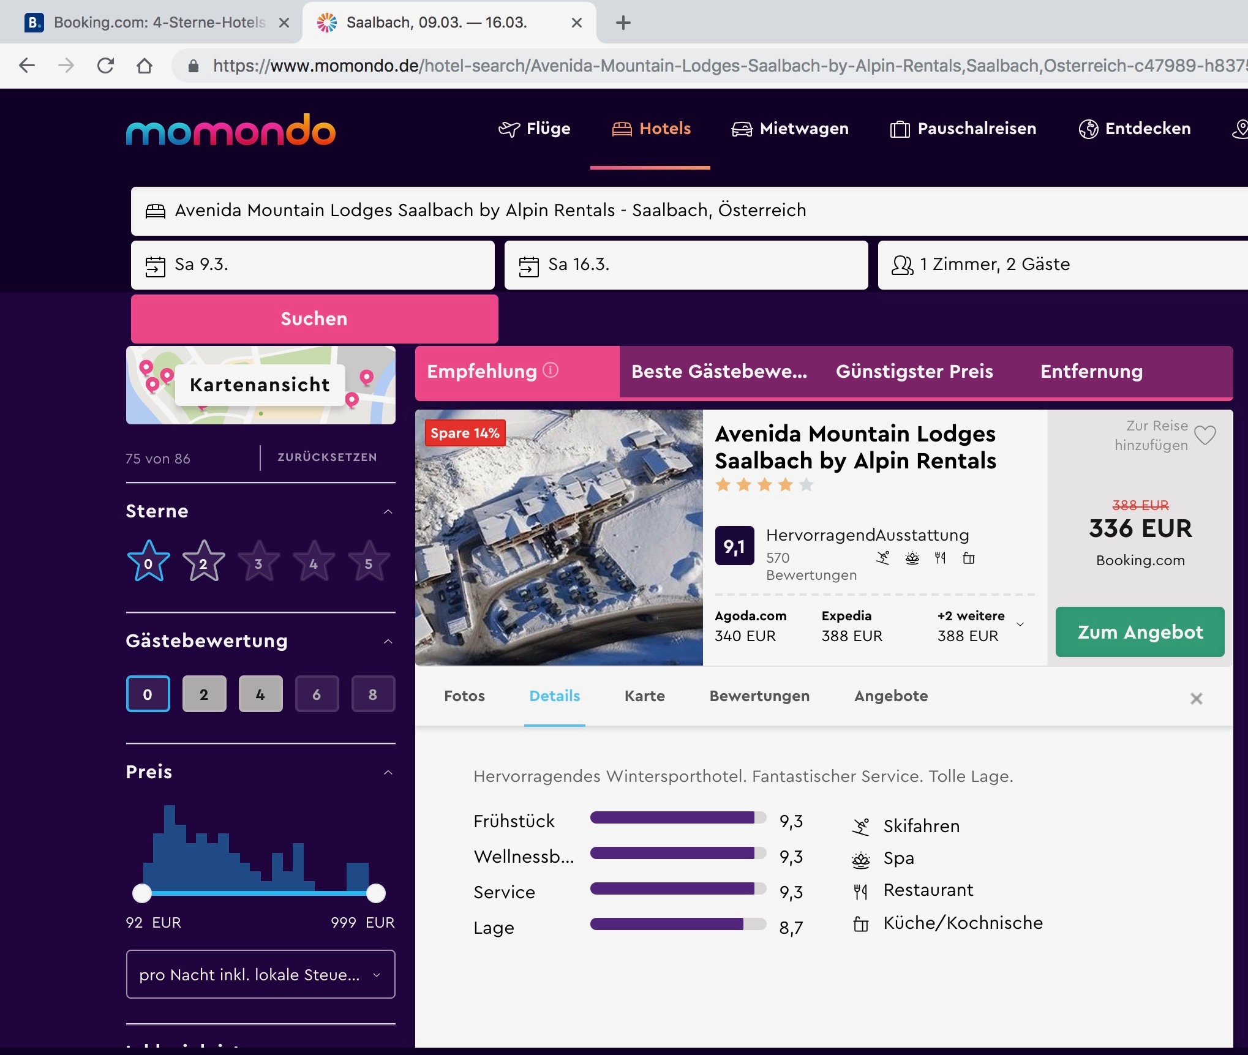
Task: Select the Agoda.com 340 EUR offer
Action: coord(751,626)
